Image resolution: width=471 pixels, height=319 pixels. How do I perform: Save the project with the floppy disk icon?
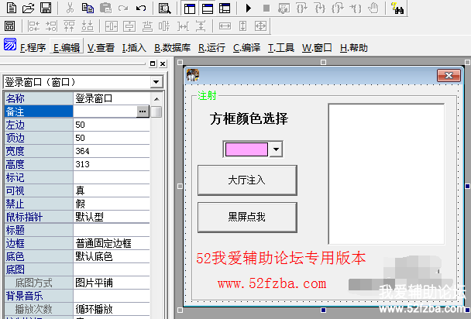coord(46,8)
